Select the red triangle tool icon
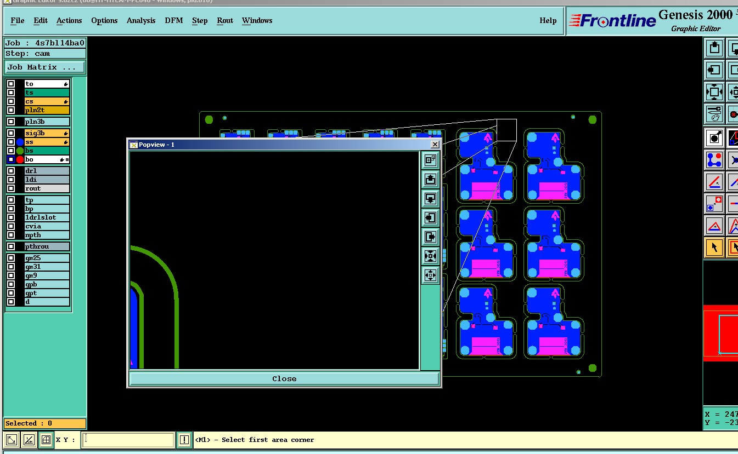The image size is (738, 454). pyautogui.click(x=714, y=225)
